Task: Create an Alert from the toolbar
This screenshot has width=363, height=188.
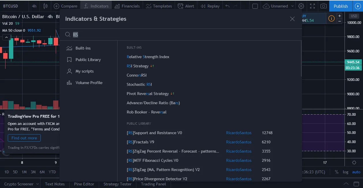Action: tap(186, 6)
